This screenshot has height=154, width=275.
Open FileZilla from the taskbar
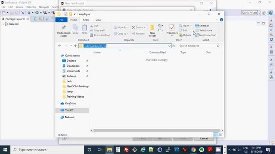click(x=126, y=150)
